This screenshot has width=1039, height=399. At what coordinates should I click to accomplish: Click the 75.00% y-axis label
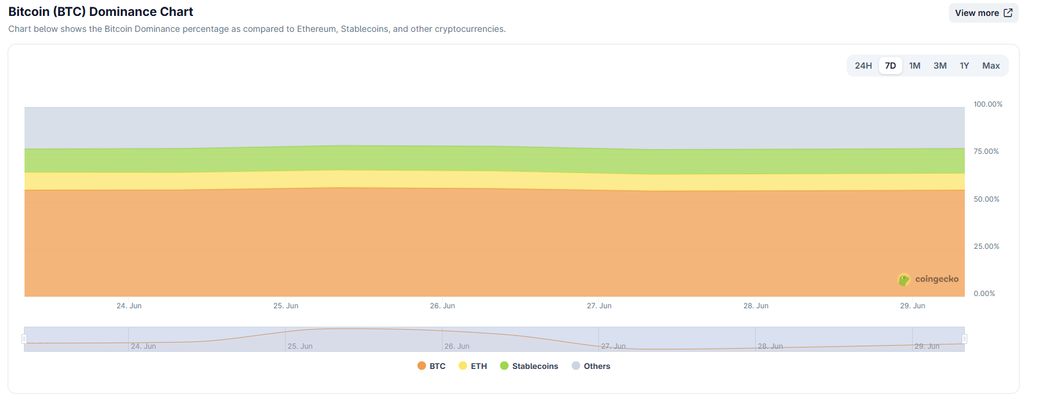(986, 151)
